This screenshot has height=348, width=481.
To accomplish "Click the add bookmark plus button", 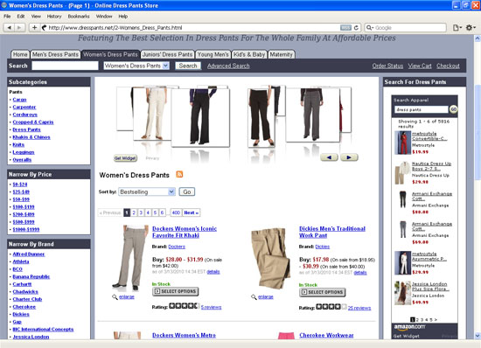I will (34, 28).
